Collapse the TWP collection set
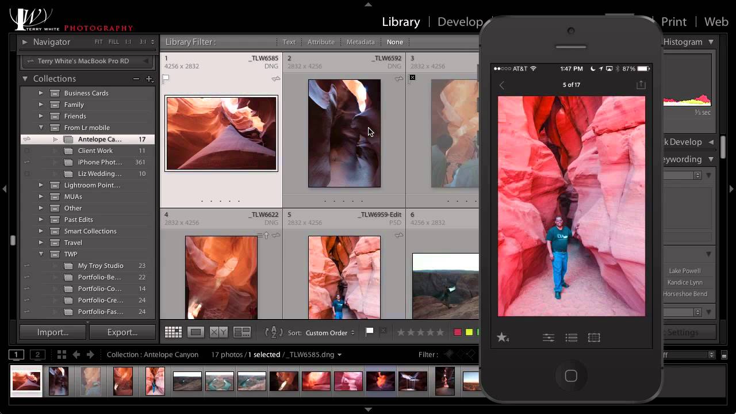This screenshot has width=736, height=414. [41, 254]
